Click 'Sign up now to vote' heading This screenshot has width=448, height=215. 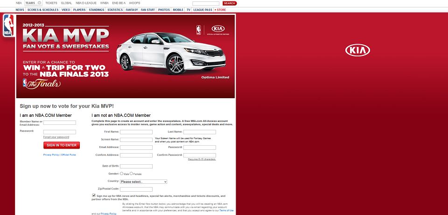pos(67,106)
